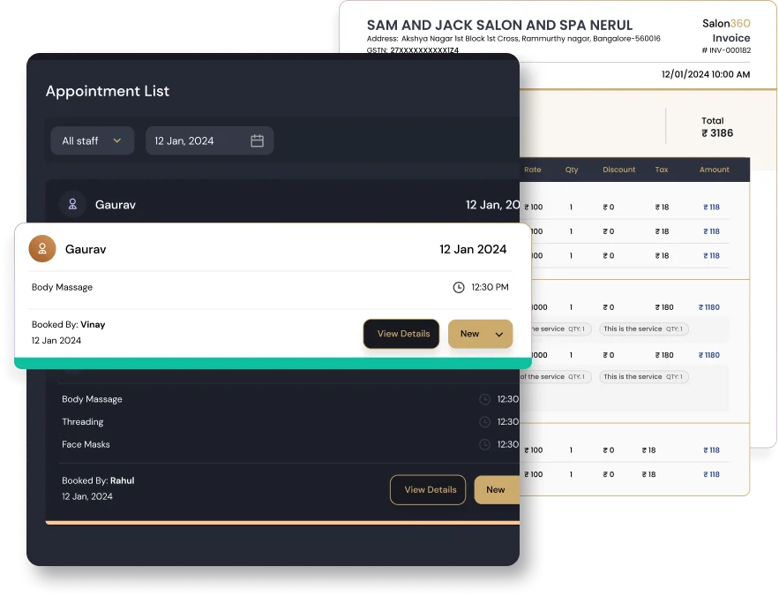Click the gray user avatar in the dark Gaurav row
Screen dimensions: 779x597
(72, 205)
